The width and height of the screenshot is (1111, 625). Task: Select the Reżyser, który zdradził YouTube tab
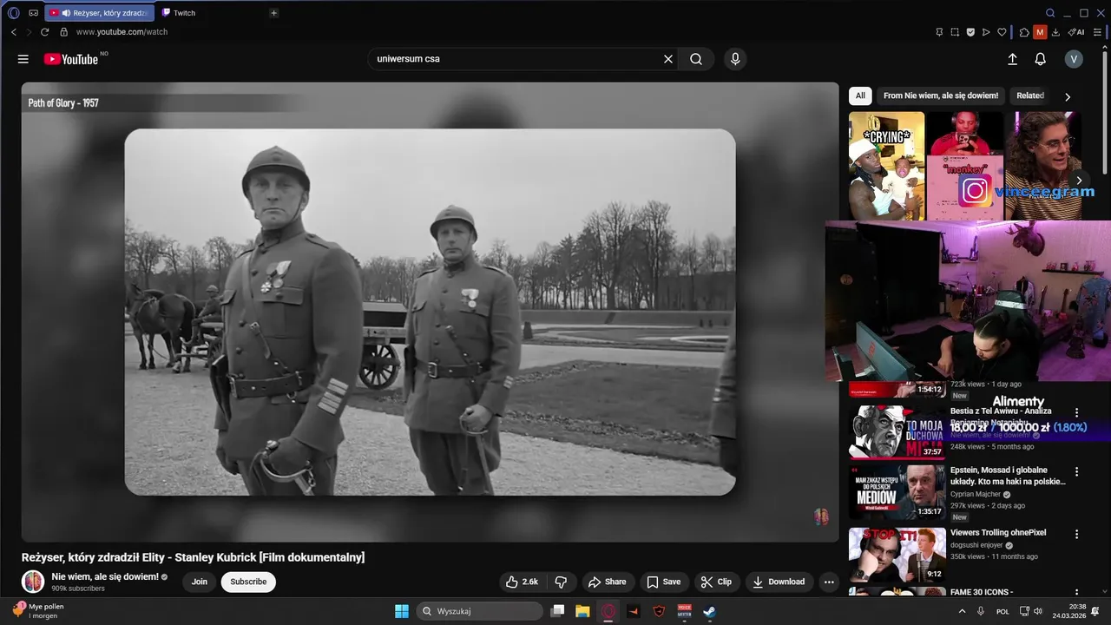[x=99, y=13]
